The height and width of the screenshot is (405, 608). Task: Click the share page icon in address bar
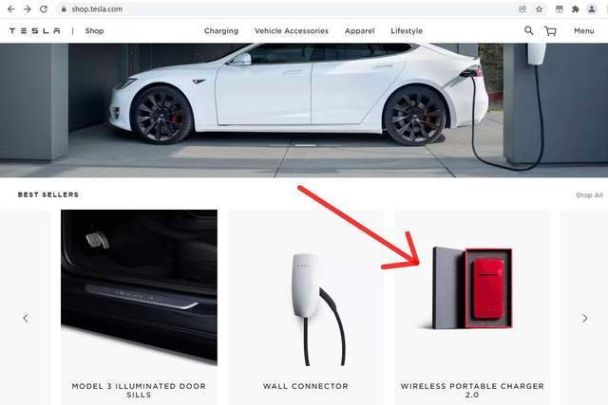point(522,9)
